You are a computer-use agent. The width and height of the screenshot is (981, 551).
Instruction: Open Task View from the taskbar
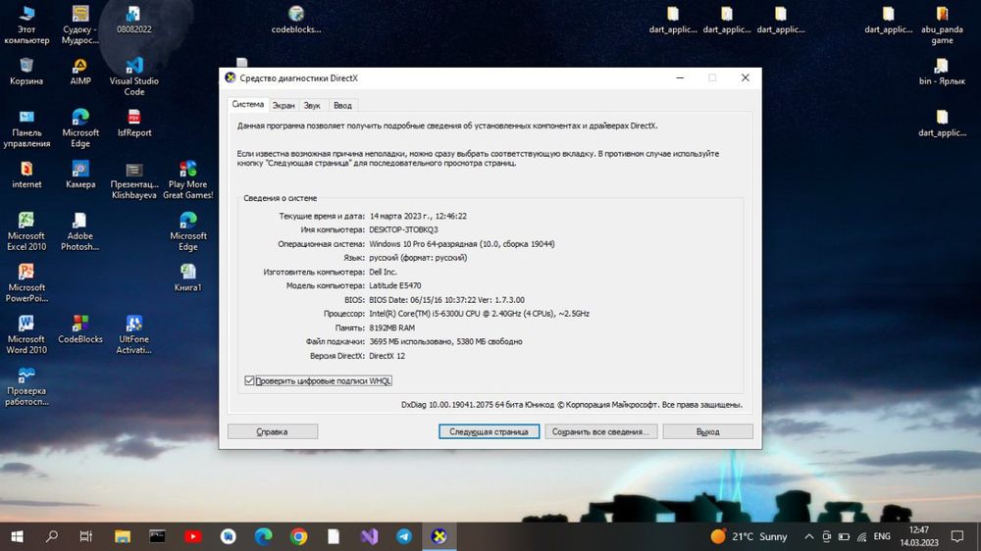click(x=85, y=536)
